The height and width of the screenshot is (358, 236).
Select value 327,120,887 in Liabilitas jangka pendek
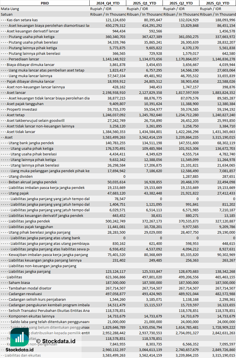point(225,221)
